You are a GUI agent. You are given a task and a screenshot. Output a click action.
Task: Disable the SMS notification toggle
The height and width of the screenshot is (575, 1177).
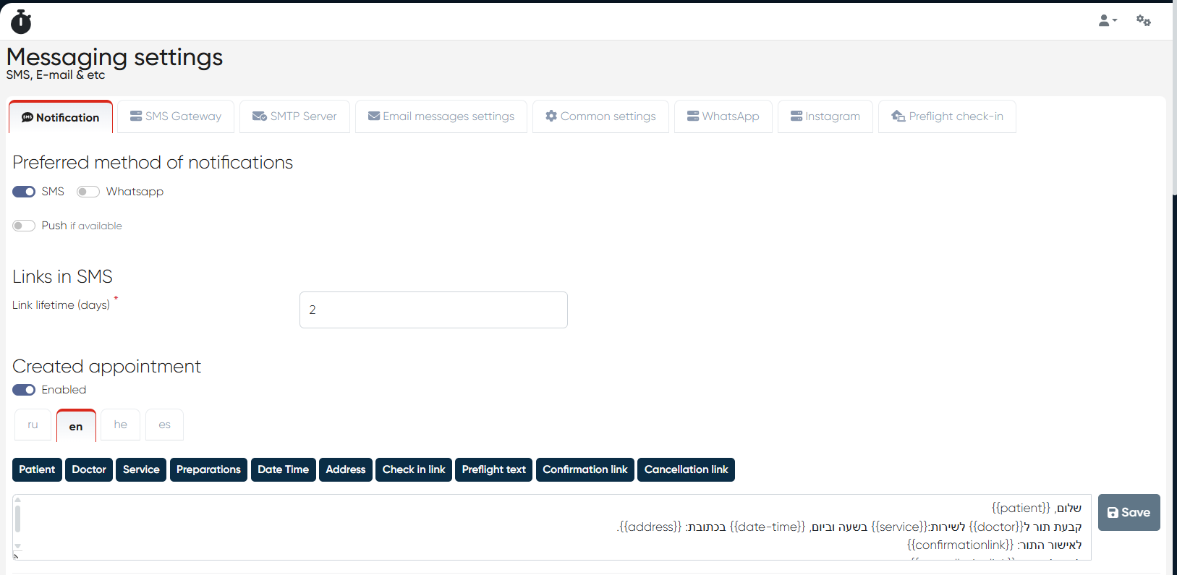(x=24, y=192)
